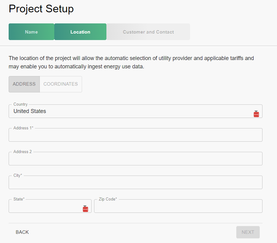Image resolution: width=277 pixels, height=243 pixels.
Task: Click the NEXT button
Action: (248, 232)
